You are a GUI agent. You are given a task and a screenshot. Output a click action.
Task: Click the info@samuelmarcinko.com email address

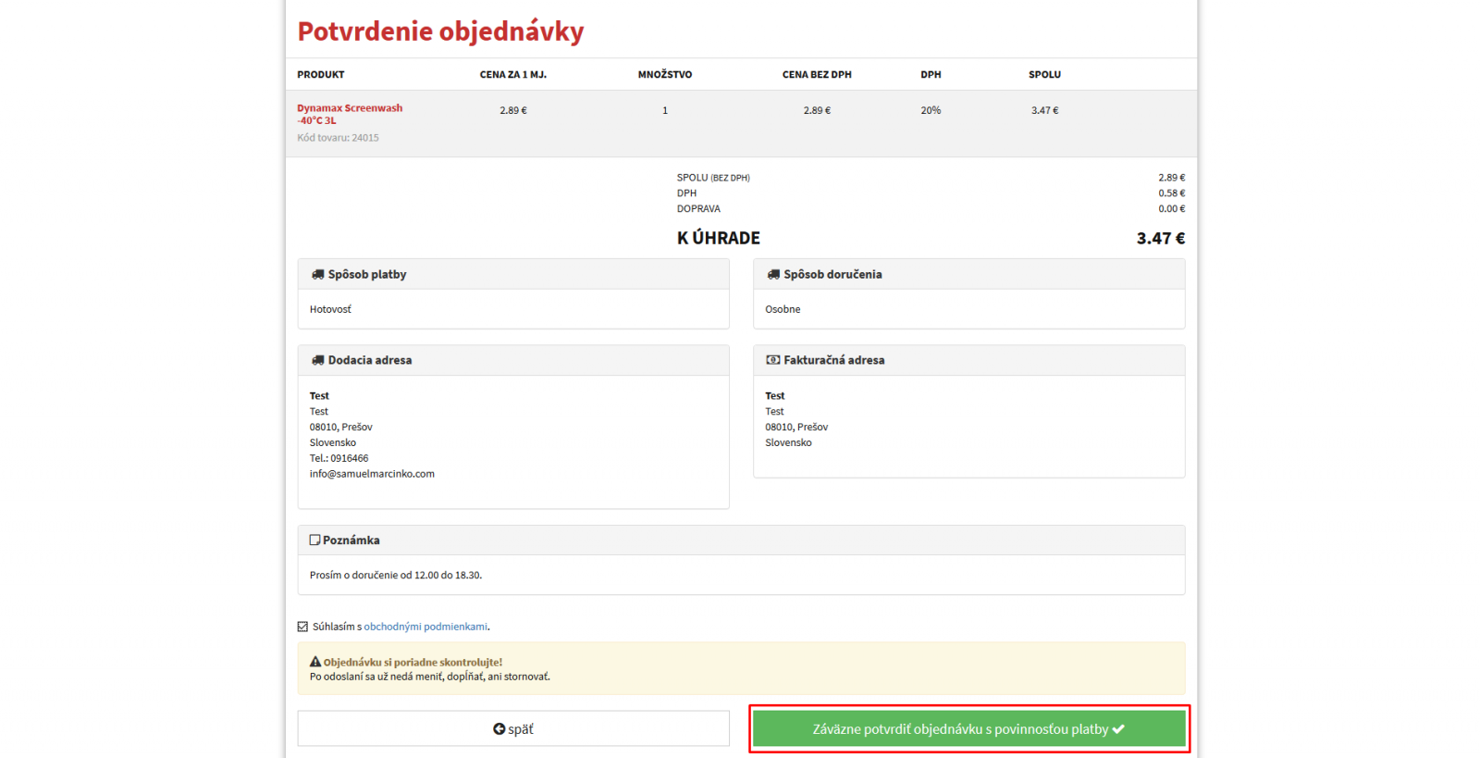[372, 475]
